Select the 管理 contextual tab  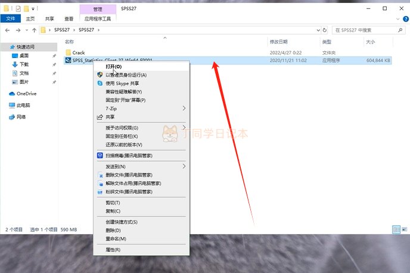pyautogui.click(x=98, y=9)
